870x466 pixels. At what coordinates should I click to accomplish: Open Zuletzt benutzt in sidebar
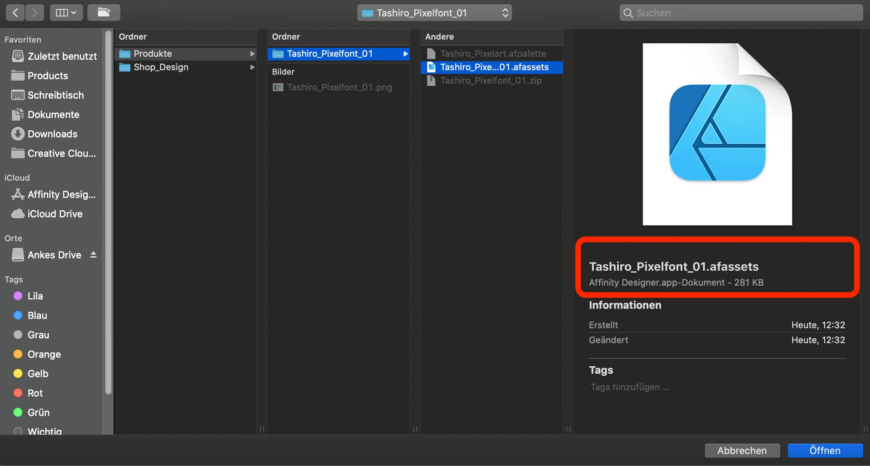[x=62, y=56]
